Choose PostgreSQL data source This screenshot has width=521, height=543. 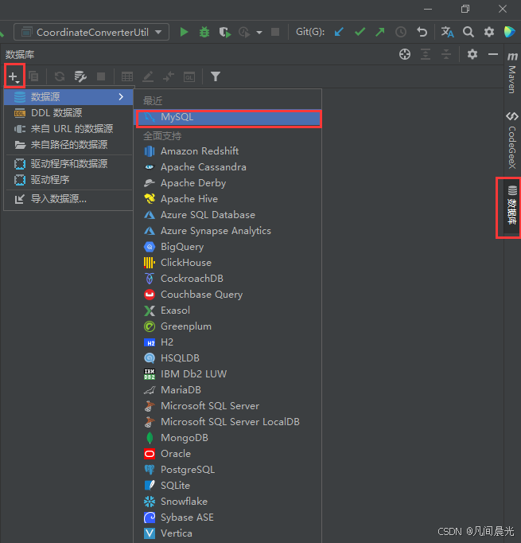point(227,470)
